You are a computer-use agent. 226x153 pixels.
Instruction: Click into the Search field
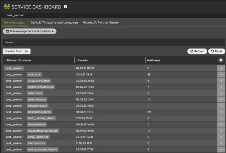[x=114, y=42]
